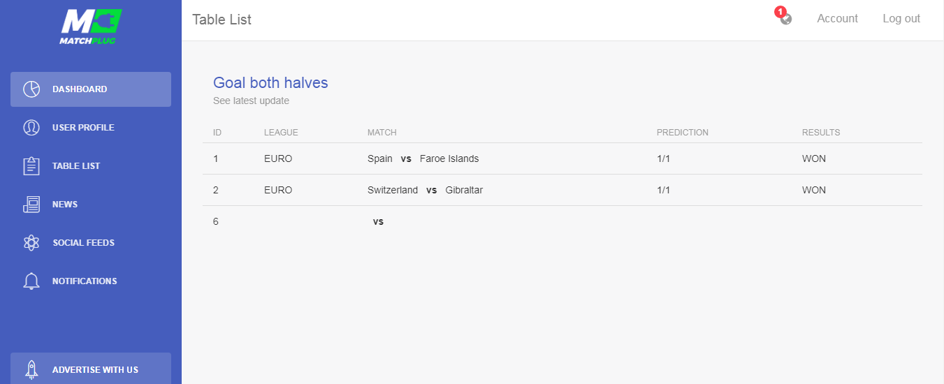Open the globe notification icon with badge

pyautogui.click(x=784, y=17)
